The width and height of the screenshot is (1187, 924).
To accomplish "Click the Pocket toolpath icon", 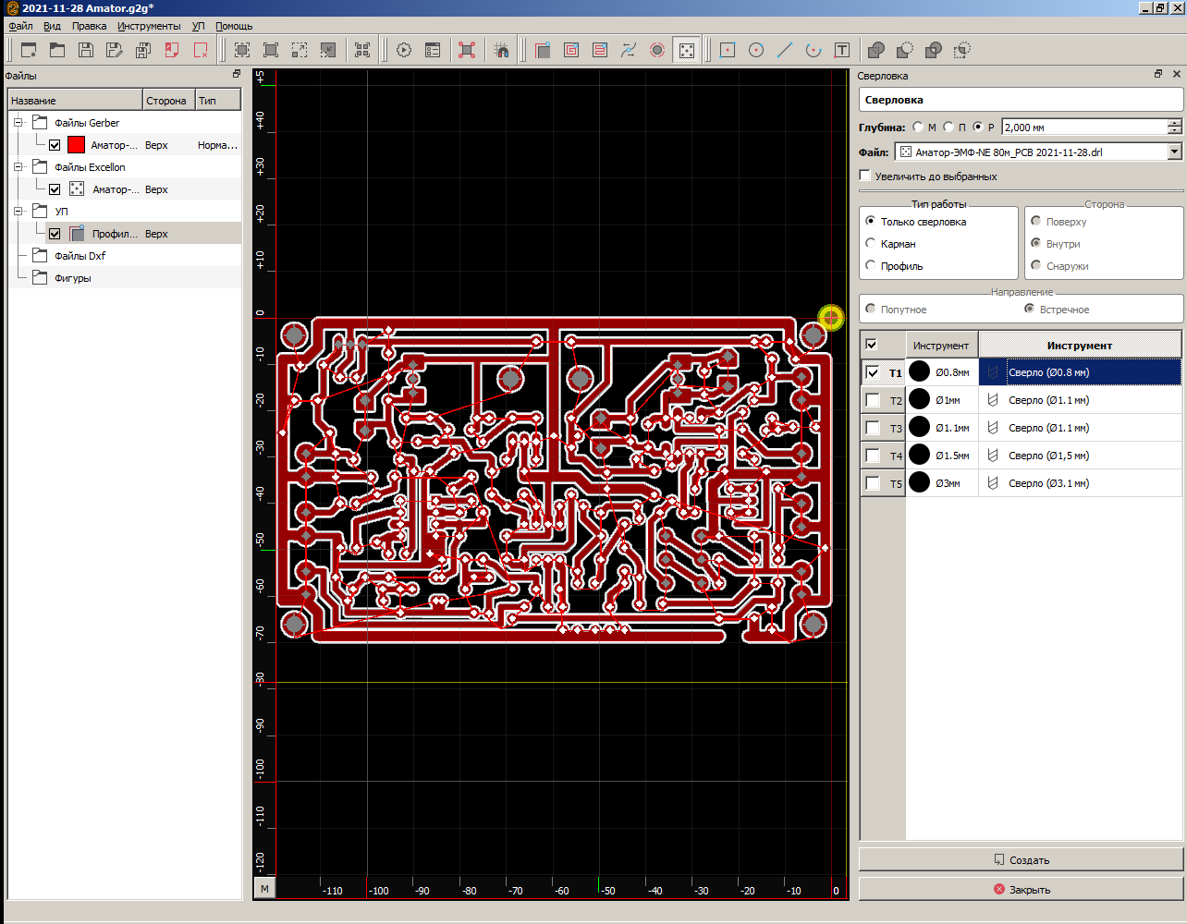I will click(571, 50).
